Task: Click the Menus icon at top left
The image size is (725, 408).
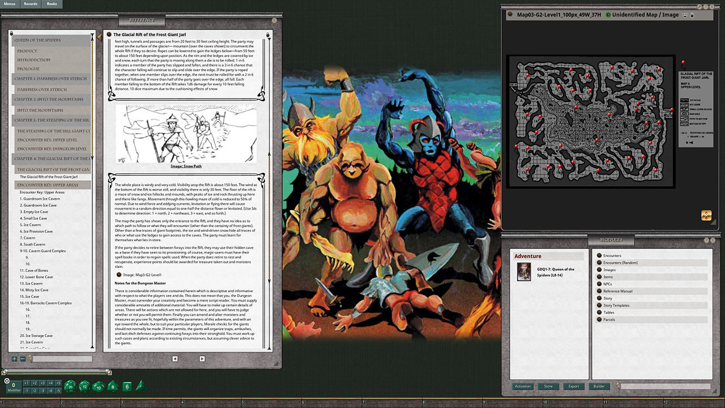Action: (10, 3)
